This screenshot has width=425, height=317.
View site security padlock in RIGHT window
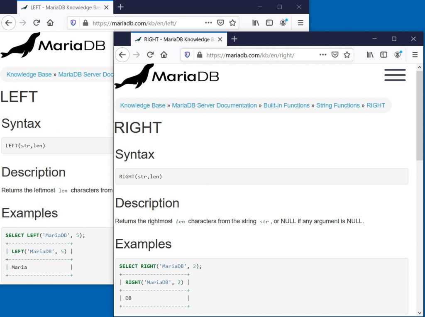200,55
